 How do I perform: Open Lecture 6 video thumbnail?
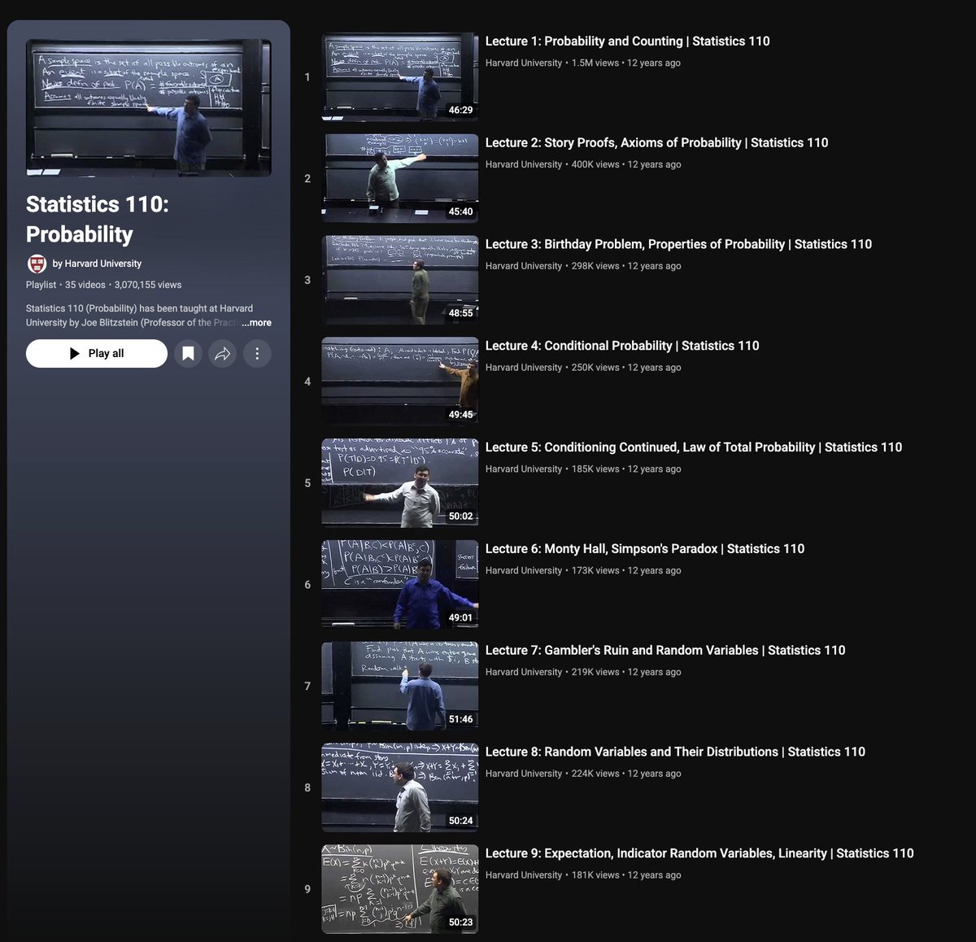coord(400,584)
